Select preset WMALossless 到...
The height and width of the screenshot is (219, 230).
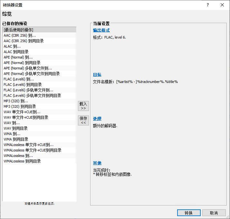pyautogui.click(x=39, y=156)
